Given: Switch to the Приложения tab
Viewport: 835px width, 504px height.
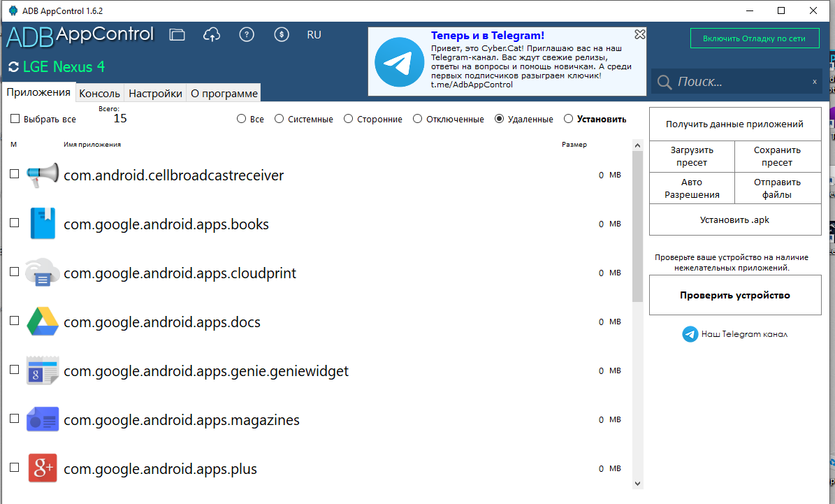Looking at the screenshot, I should pyautogui.click(x=38, y=92).
